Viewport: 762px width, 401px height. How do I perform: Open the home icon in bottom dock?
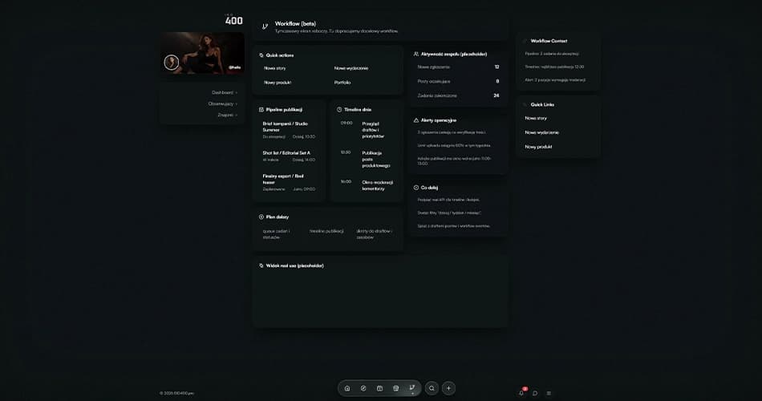[347, 388]
